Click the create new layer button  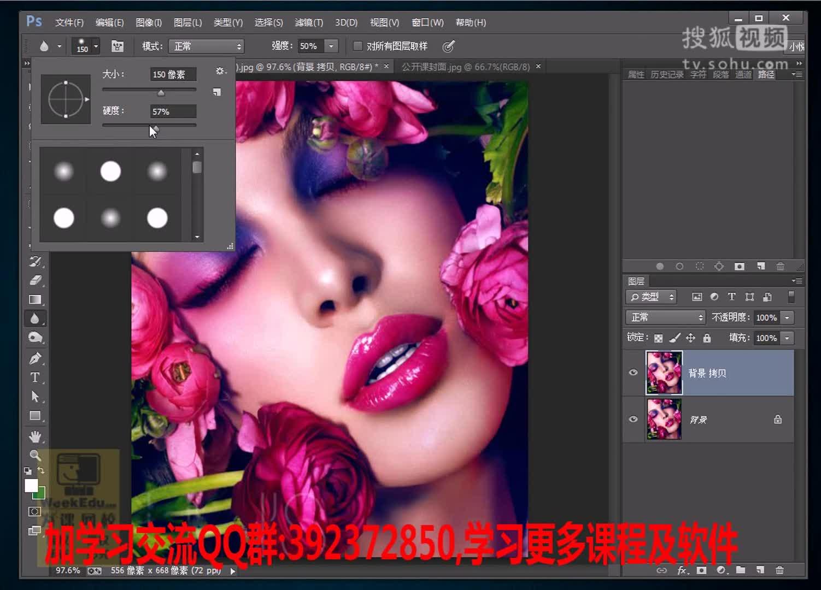tap(761, 570)
